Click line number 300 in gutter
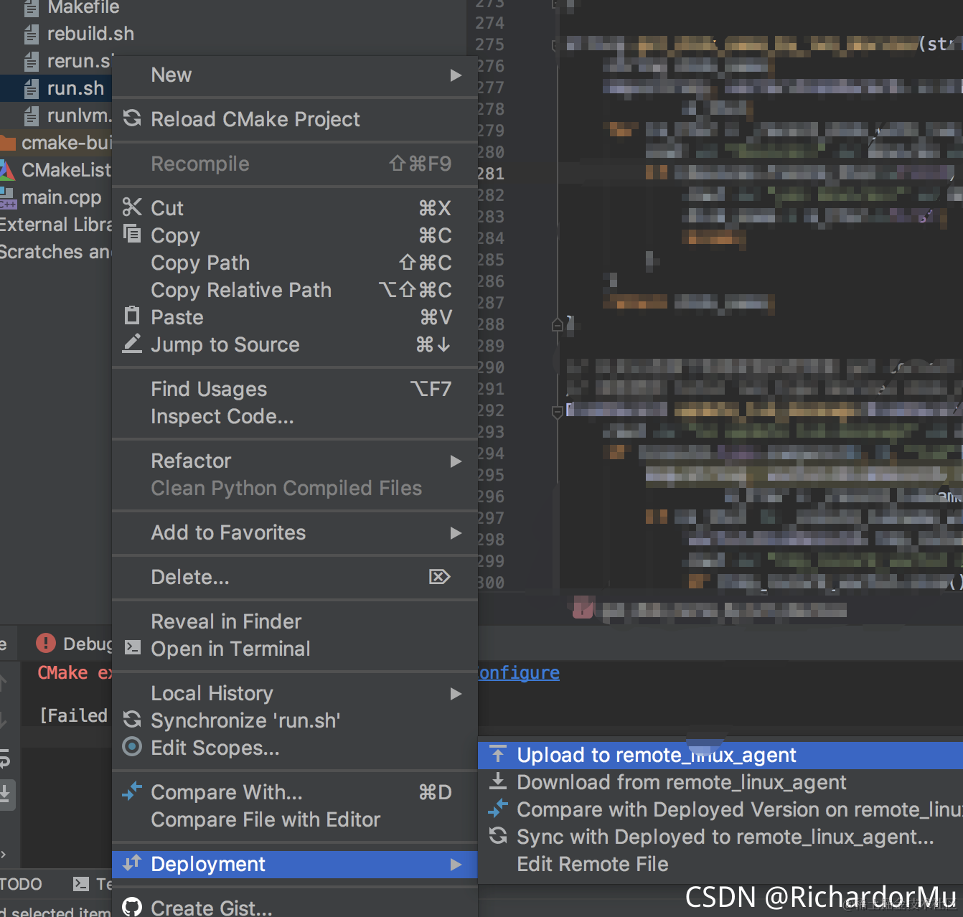Image resolution: width=963 pixels, height=917 pixels. (491, 583)
